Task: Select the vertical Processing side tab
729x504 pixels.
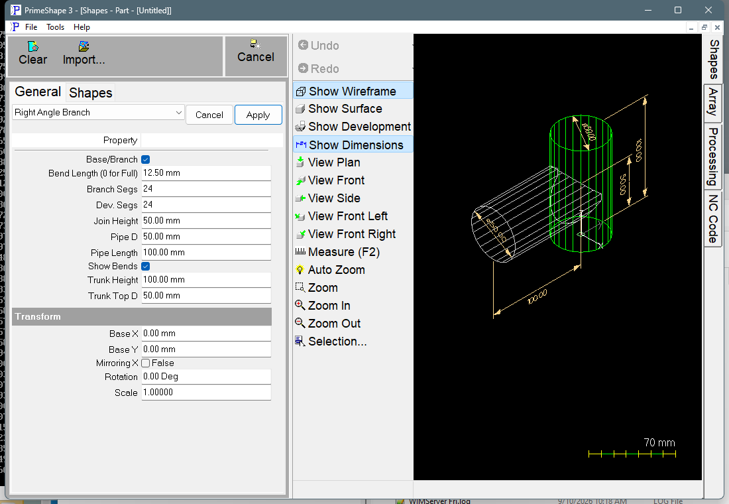Action: pyautogui.click(x=714, y=157)
